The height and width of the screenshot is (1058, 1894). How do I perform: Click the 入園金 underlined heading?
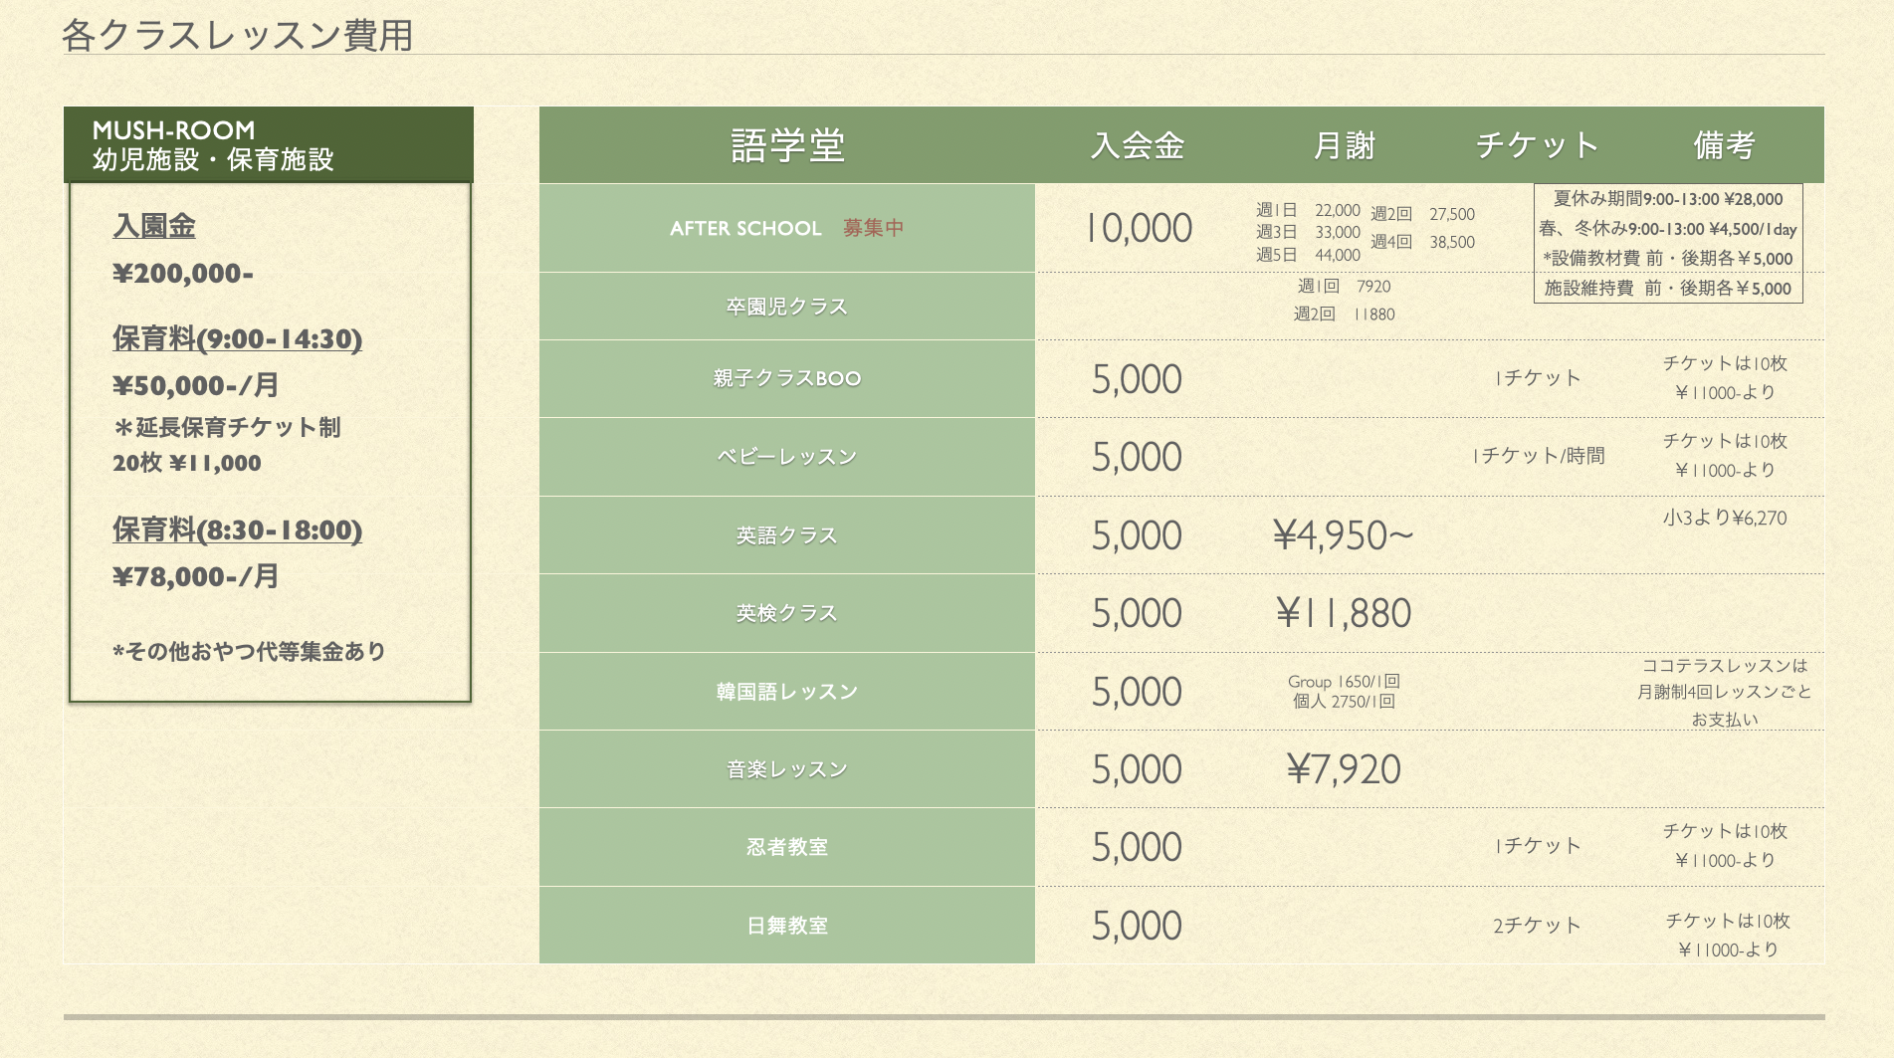click(154, 226)
